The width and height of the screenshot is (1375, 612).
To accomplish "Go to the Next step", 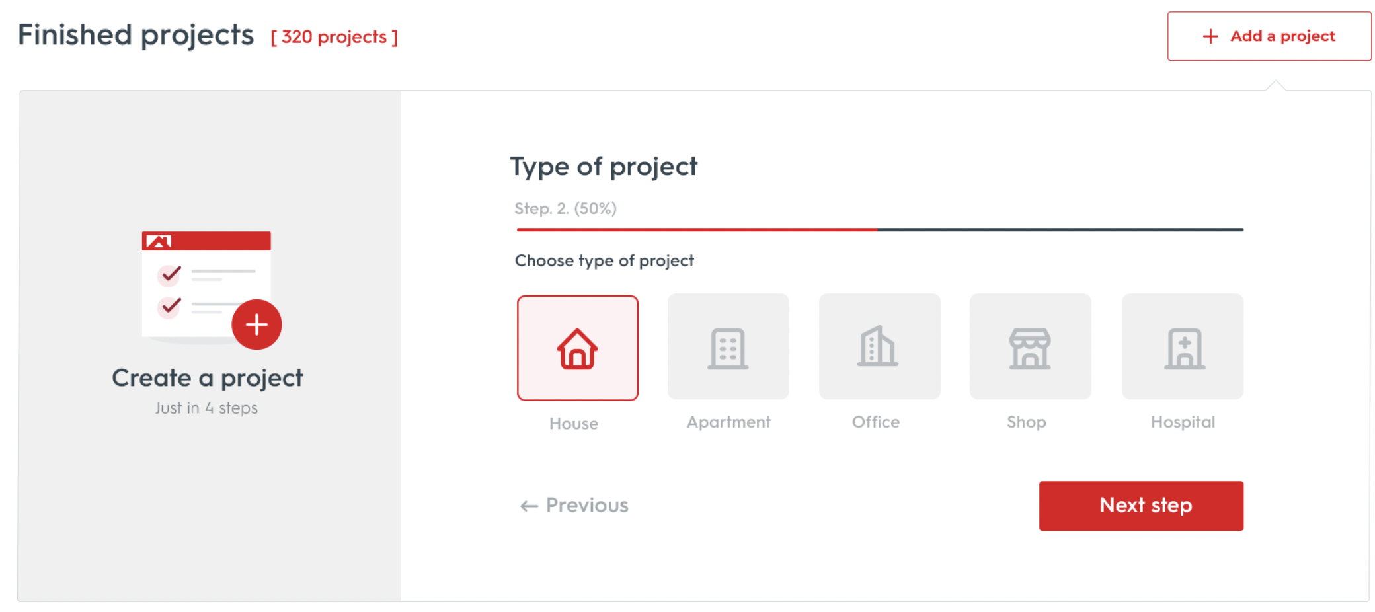I will click(x=1141, y=506).
